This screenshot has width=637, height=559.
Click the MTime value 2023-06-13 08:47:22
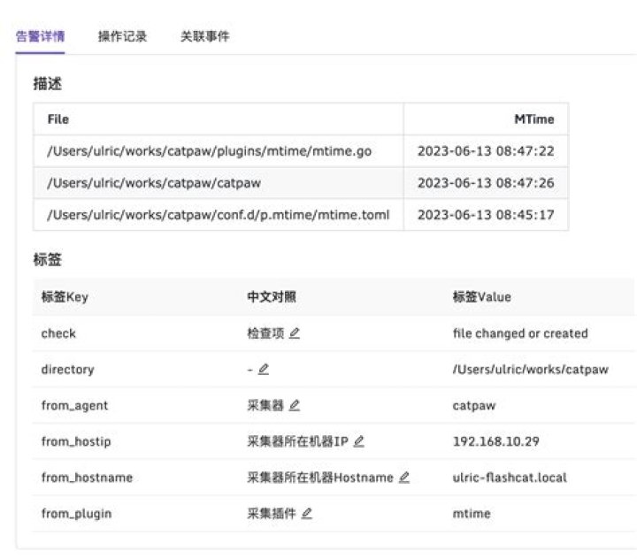[486, 151]
